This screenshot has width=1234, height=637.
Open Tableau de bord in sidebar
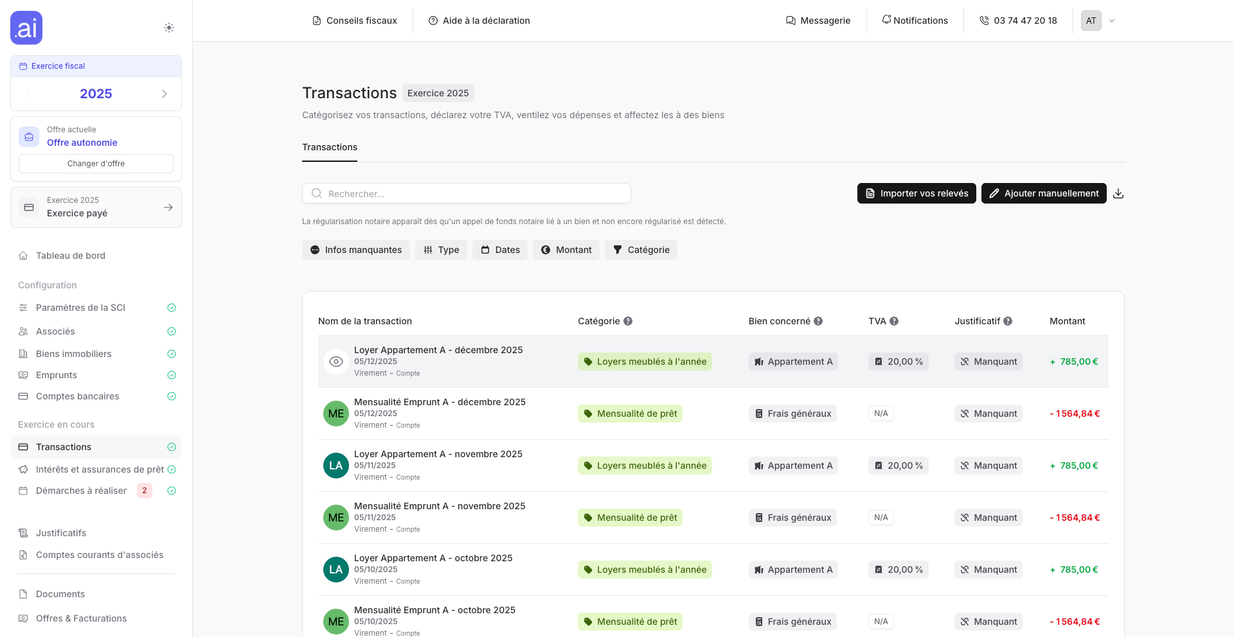coord(71,256)
